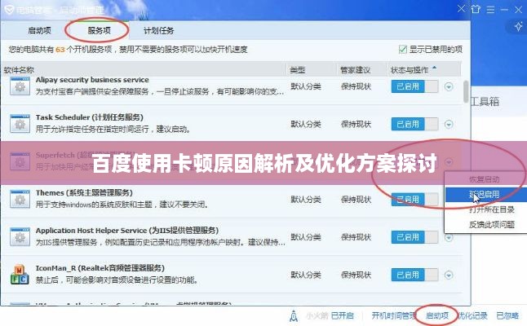
Task: Click the rocket icon in the bottom bar
Action: pyautogui.click(x=294, y=315)
